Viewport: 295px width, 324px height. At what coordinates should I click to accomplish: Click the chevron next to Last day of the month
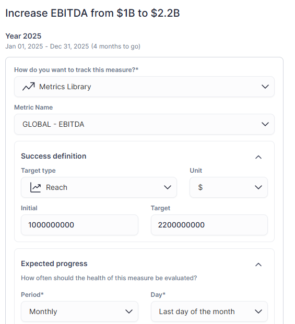tap(258, 311)
